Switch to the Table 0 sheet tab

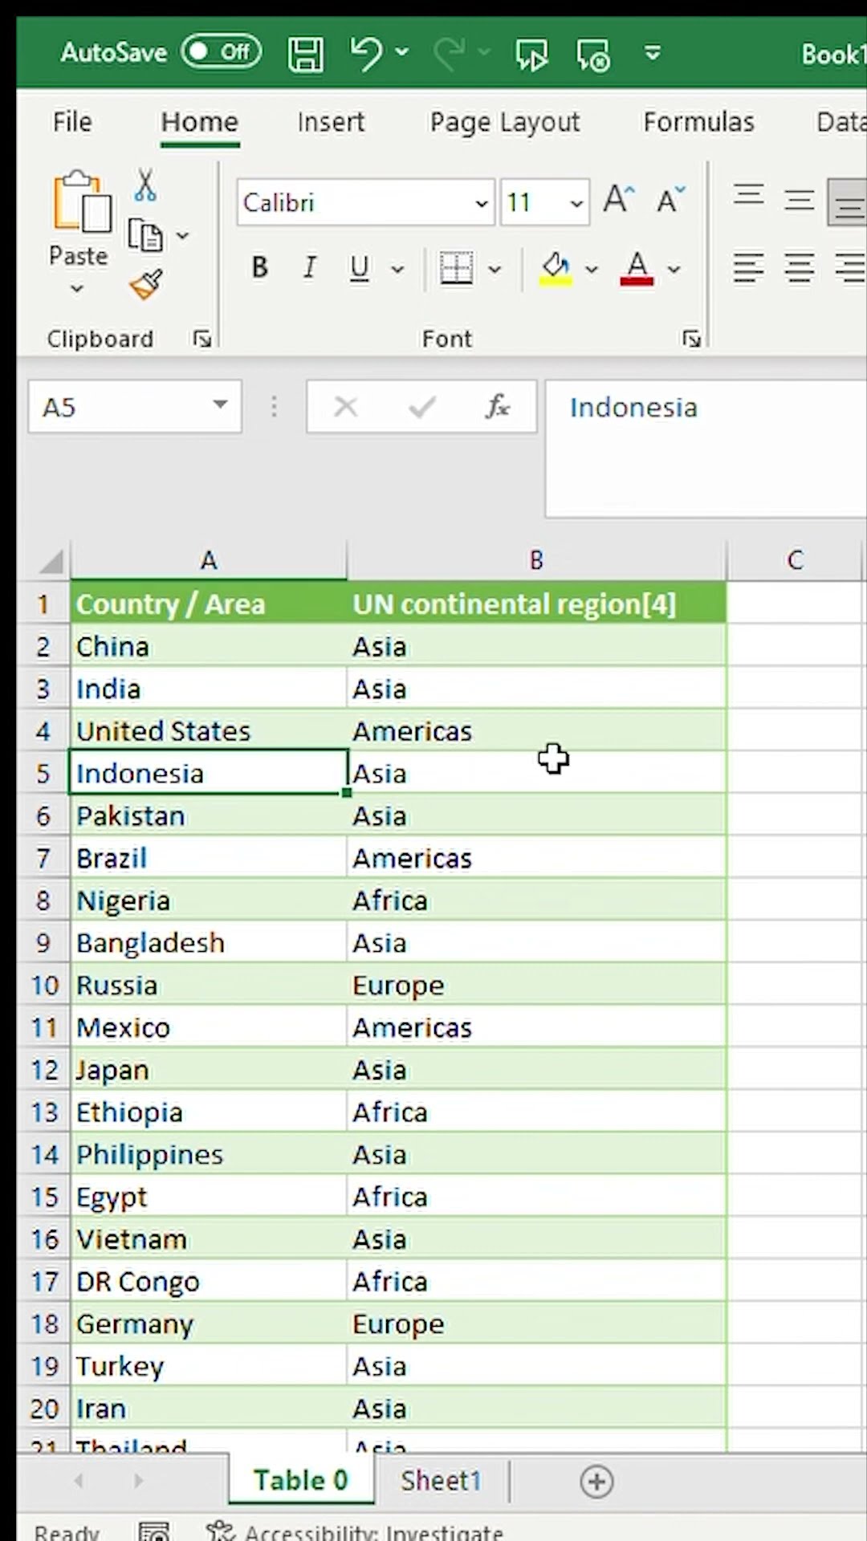tap(301, 1481)
